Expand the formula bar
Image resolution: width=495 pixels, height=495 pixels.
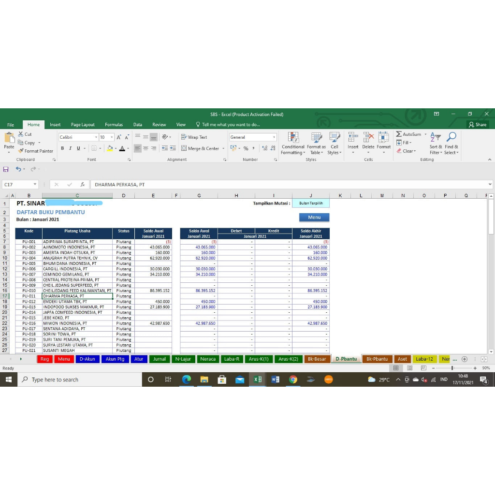tap(490, 184)
